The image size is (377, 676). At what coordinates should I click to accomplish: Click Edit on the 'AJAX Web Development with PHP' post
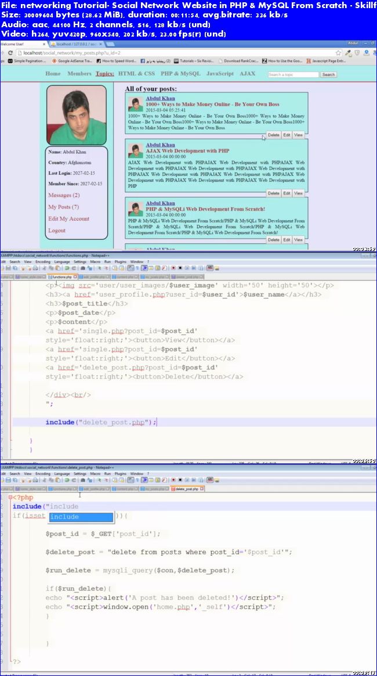click(287, 193)
